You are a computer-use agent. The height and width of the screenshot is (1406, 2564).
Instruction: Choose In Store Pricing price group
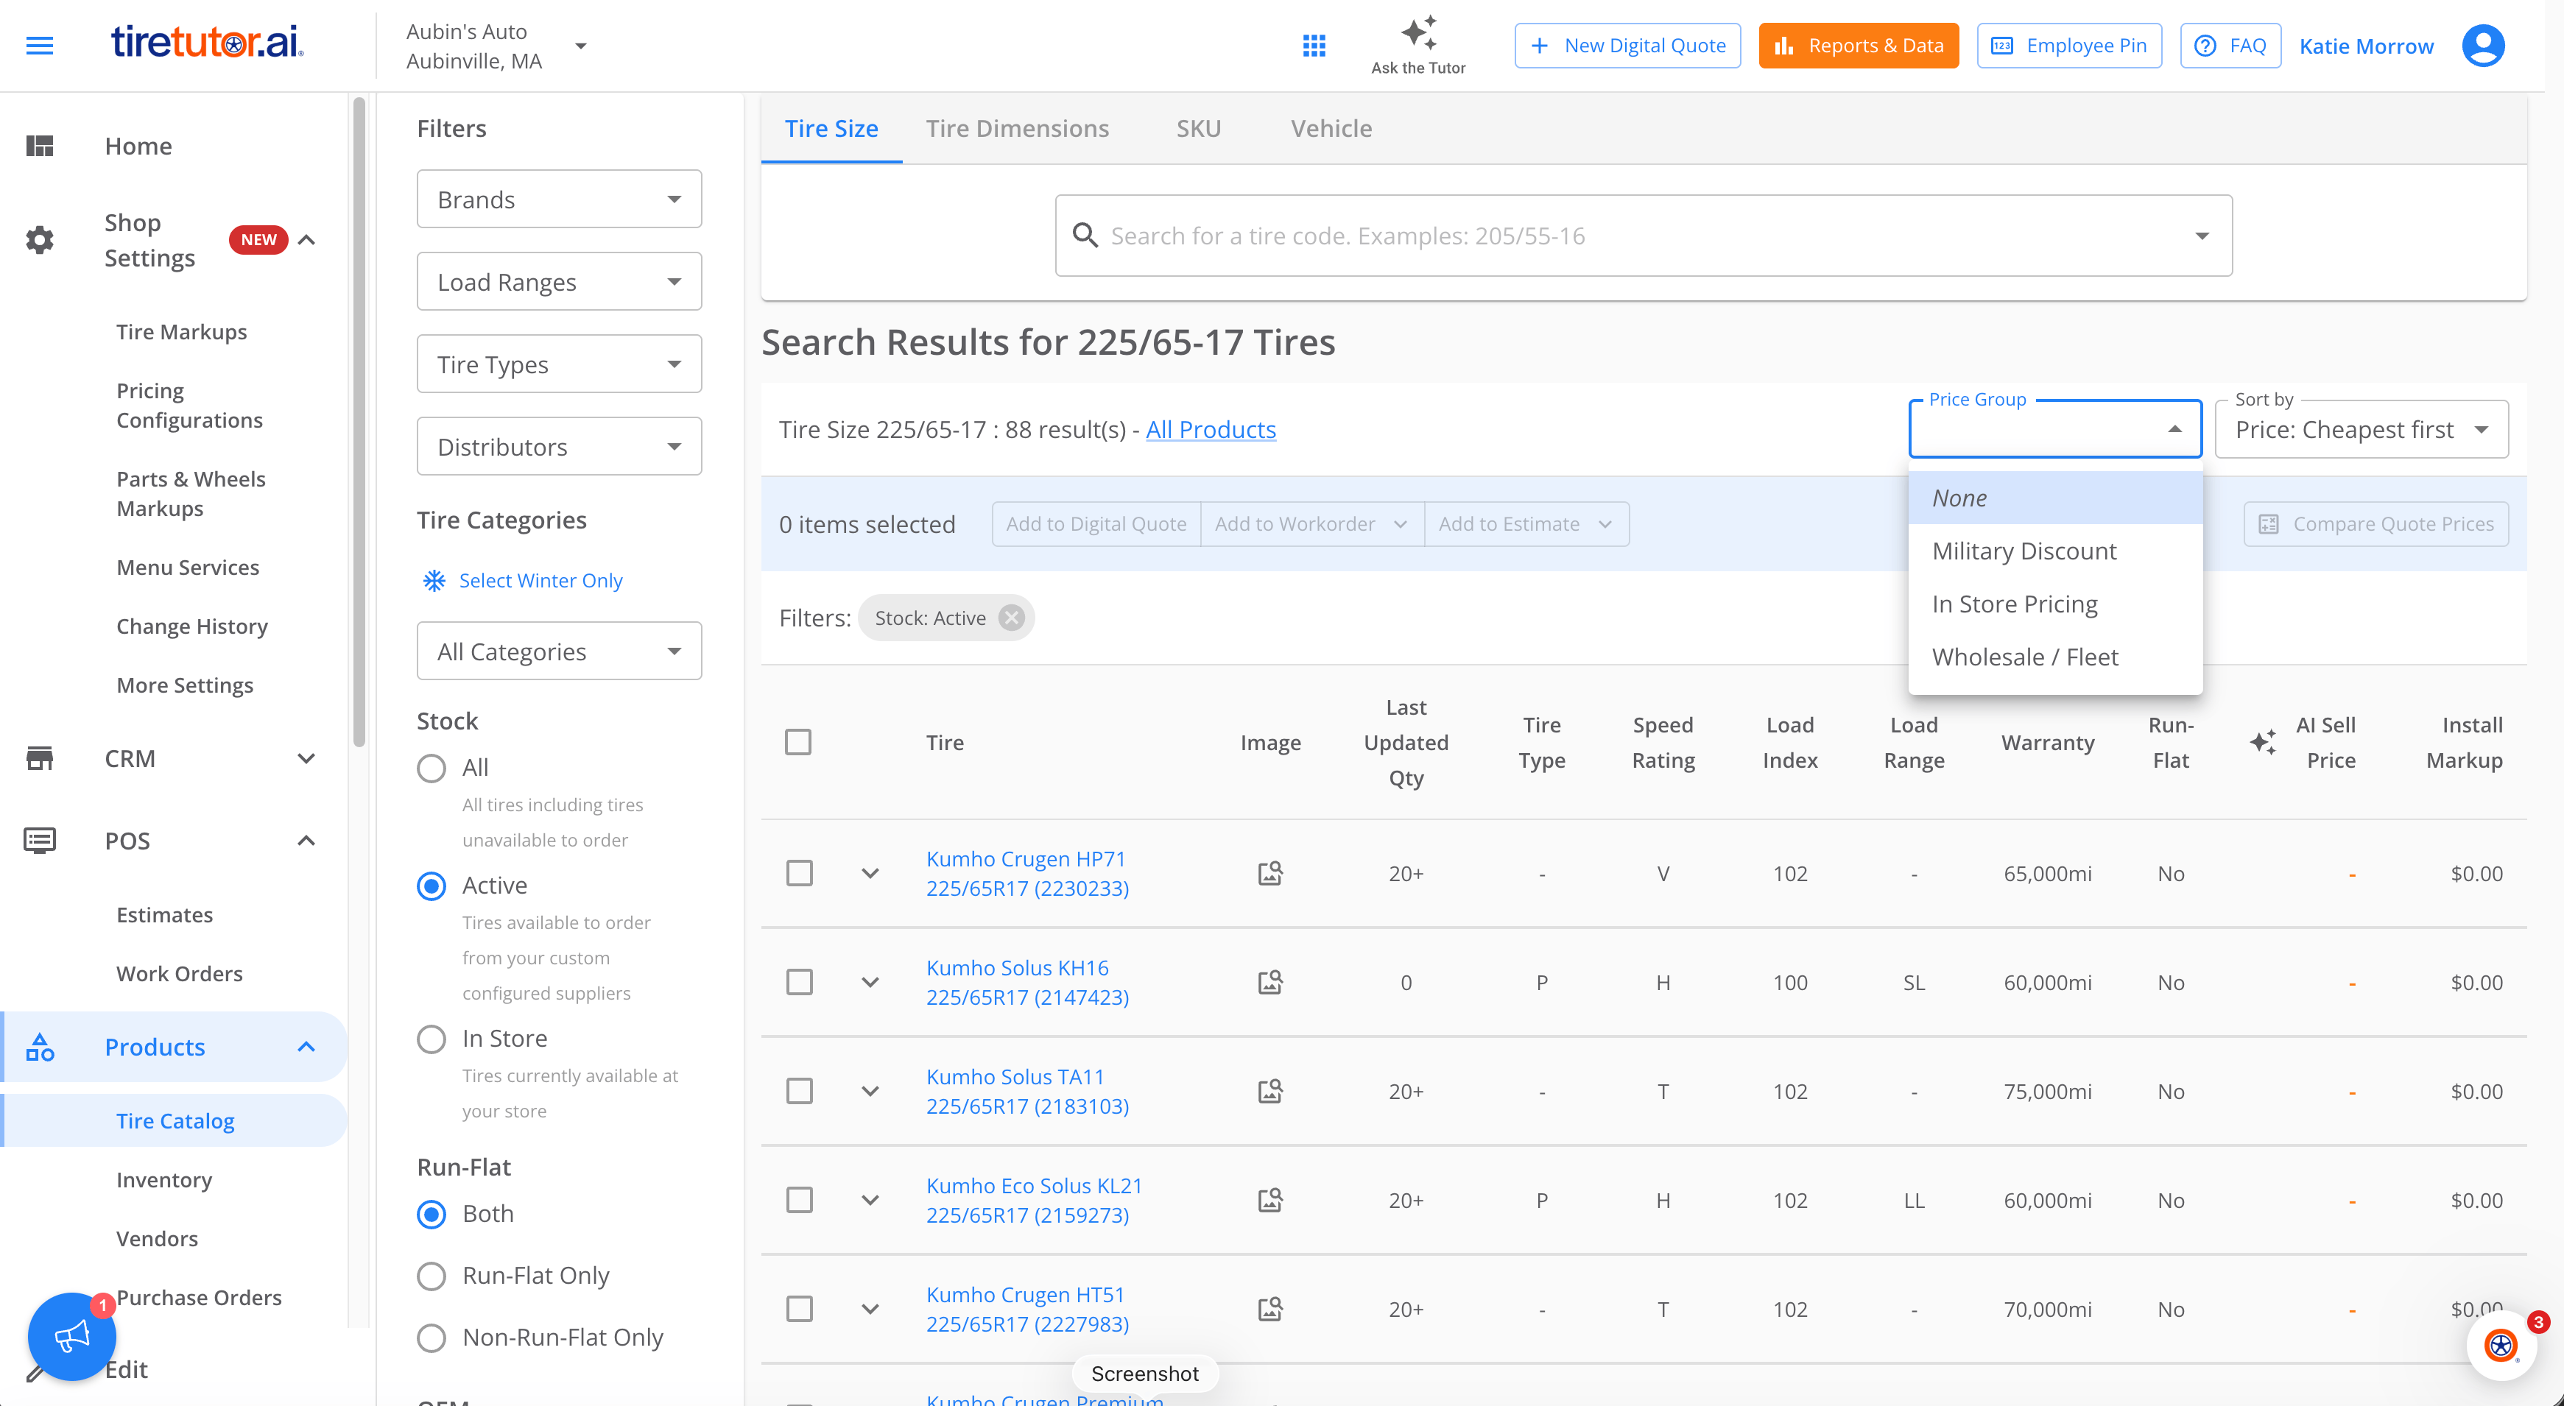pyautogui.click(x=2055, y=604)
